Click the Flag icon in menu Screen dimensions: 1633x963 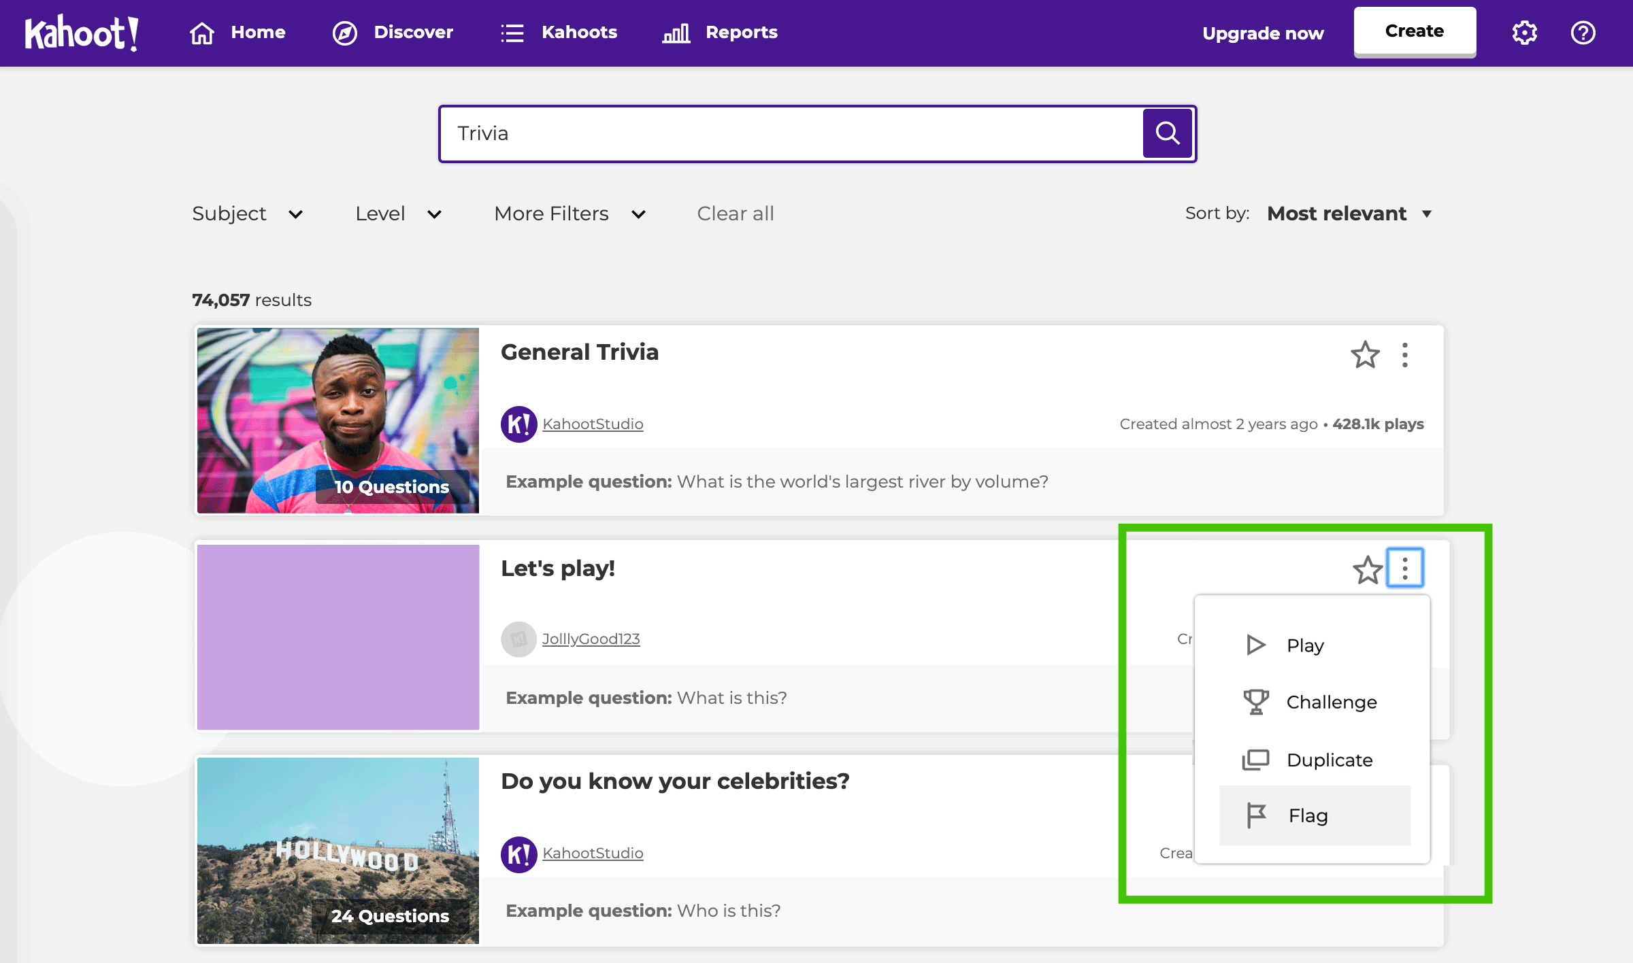pos(1256,815)
